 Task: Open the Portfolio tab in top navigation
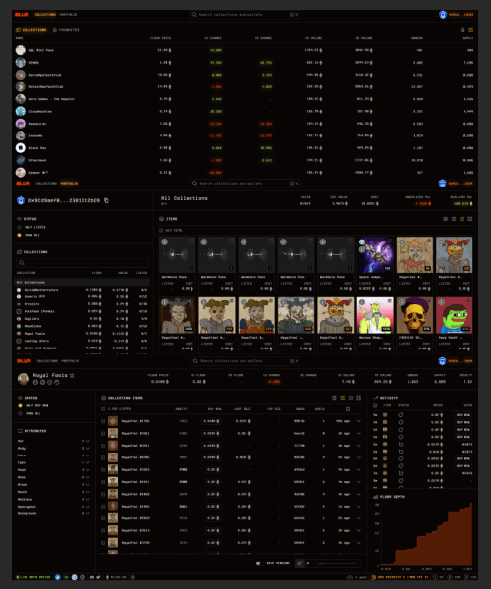click(x=68, y=15)
